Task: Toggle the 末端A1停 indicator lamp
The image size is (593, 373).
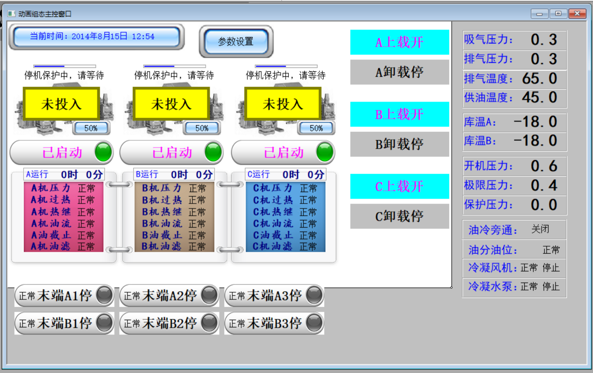Action: 105,295
